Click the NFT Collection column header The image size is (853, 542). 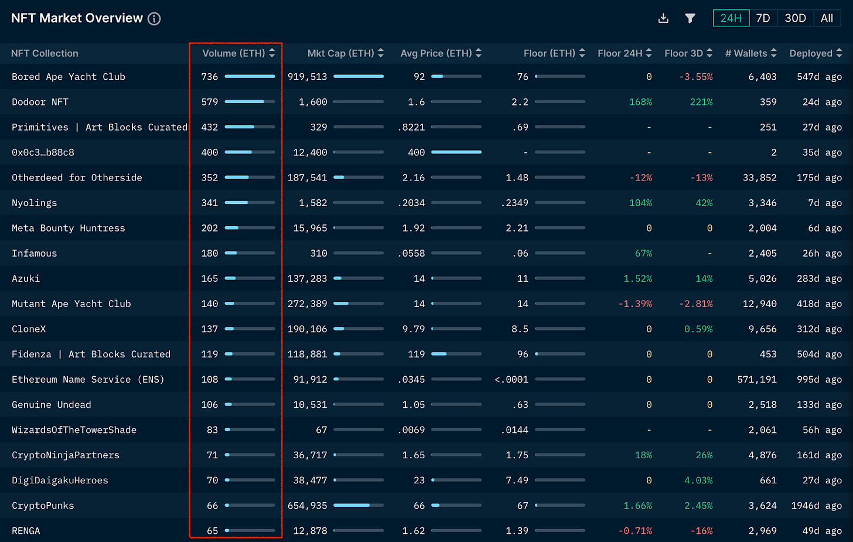(x=45, y=53)
